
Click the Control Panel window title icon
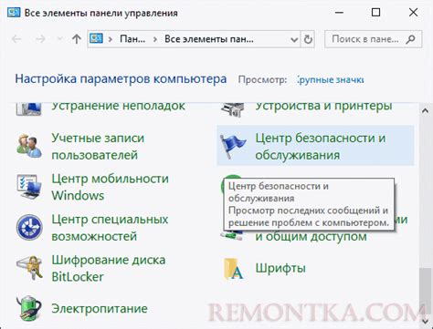coord(14,13)
